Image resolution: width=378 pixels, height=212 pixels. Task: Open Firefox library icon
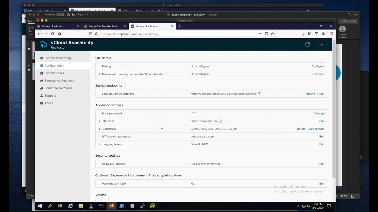point(310,34)
